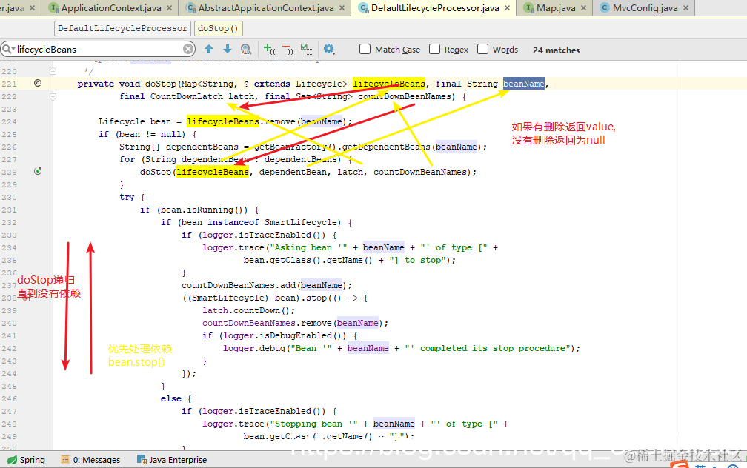Switch to MvcConfig.java tab
The image size is (747, 468).
[x=645, y=8]
